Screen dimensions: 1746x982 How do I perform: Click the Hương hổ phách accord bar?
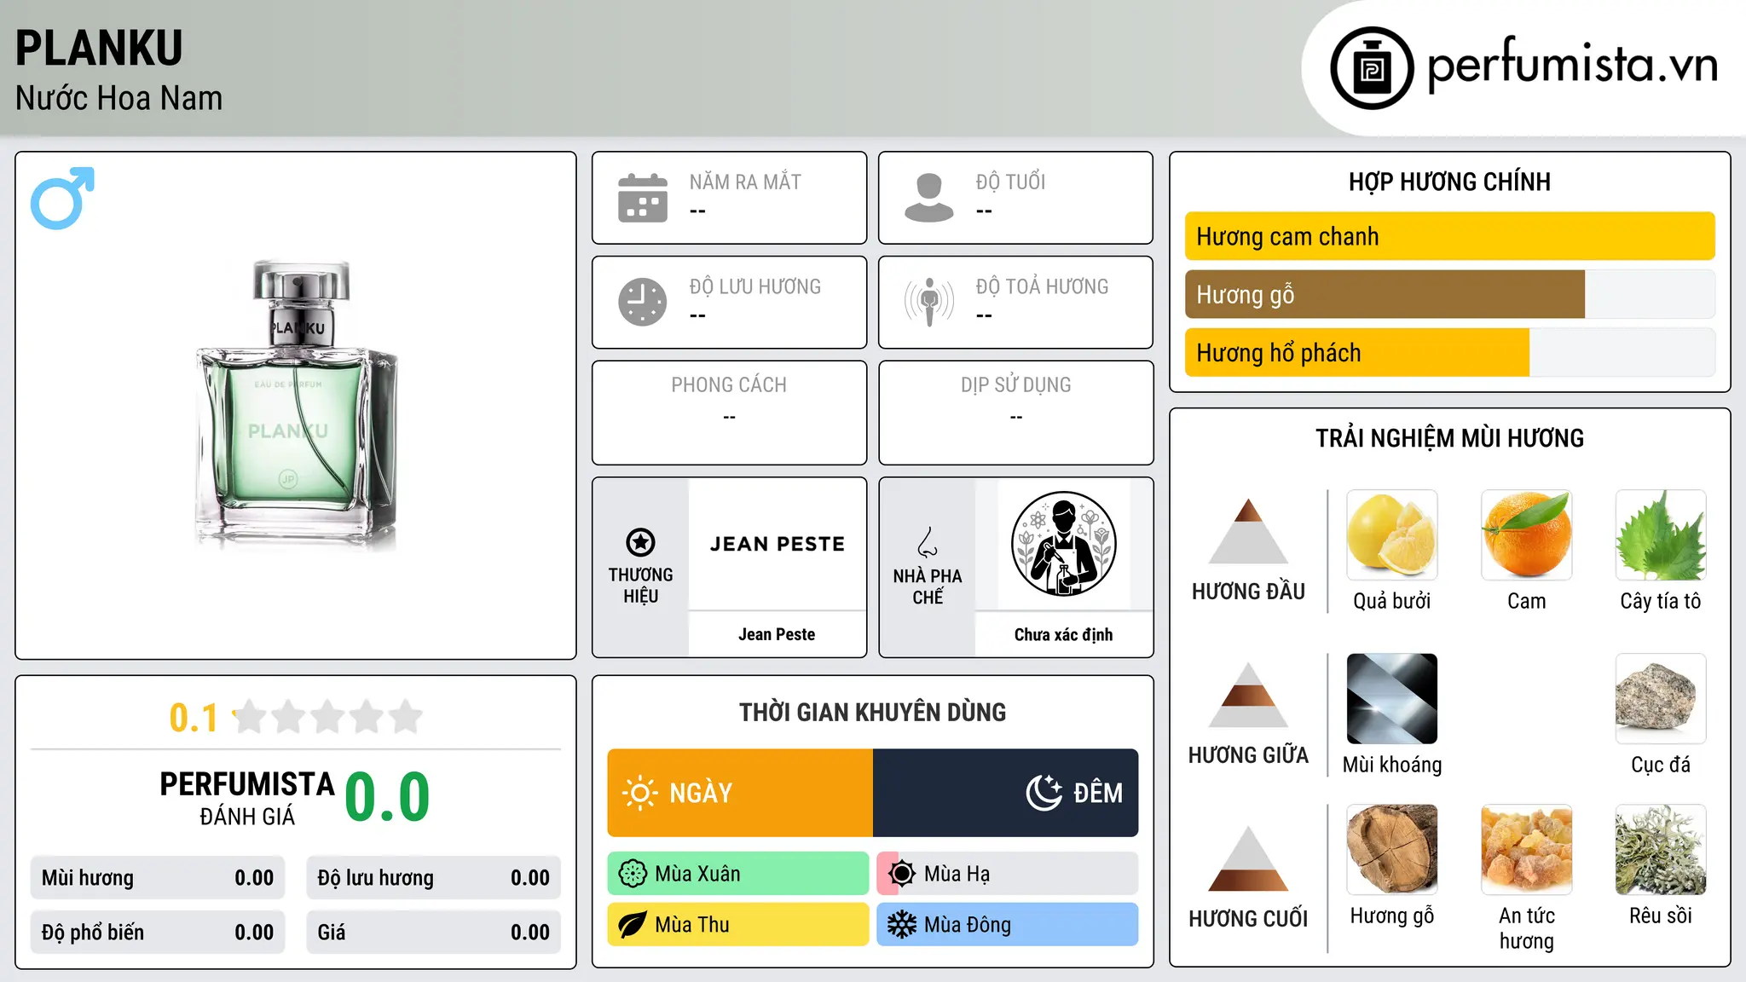(x=1450, y=353)
